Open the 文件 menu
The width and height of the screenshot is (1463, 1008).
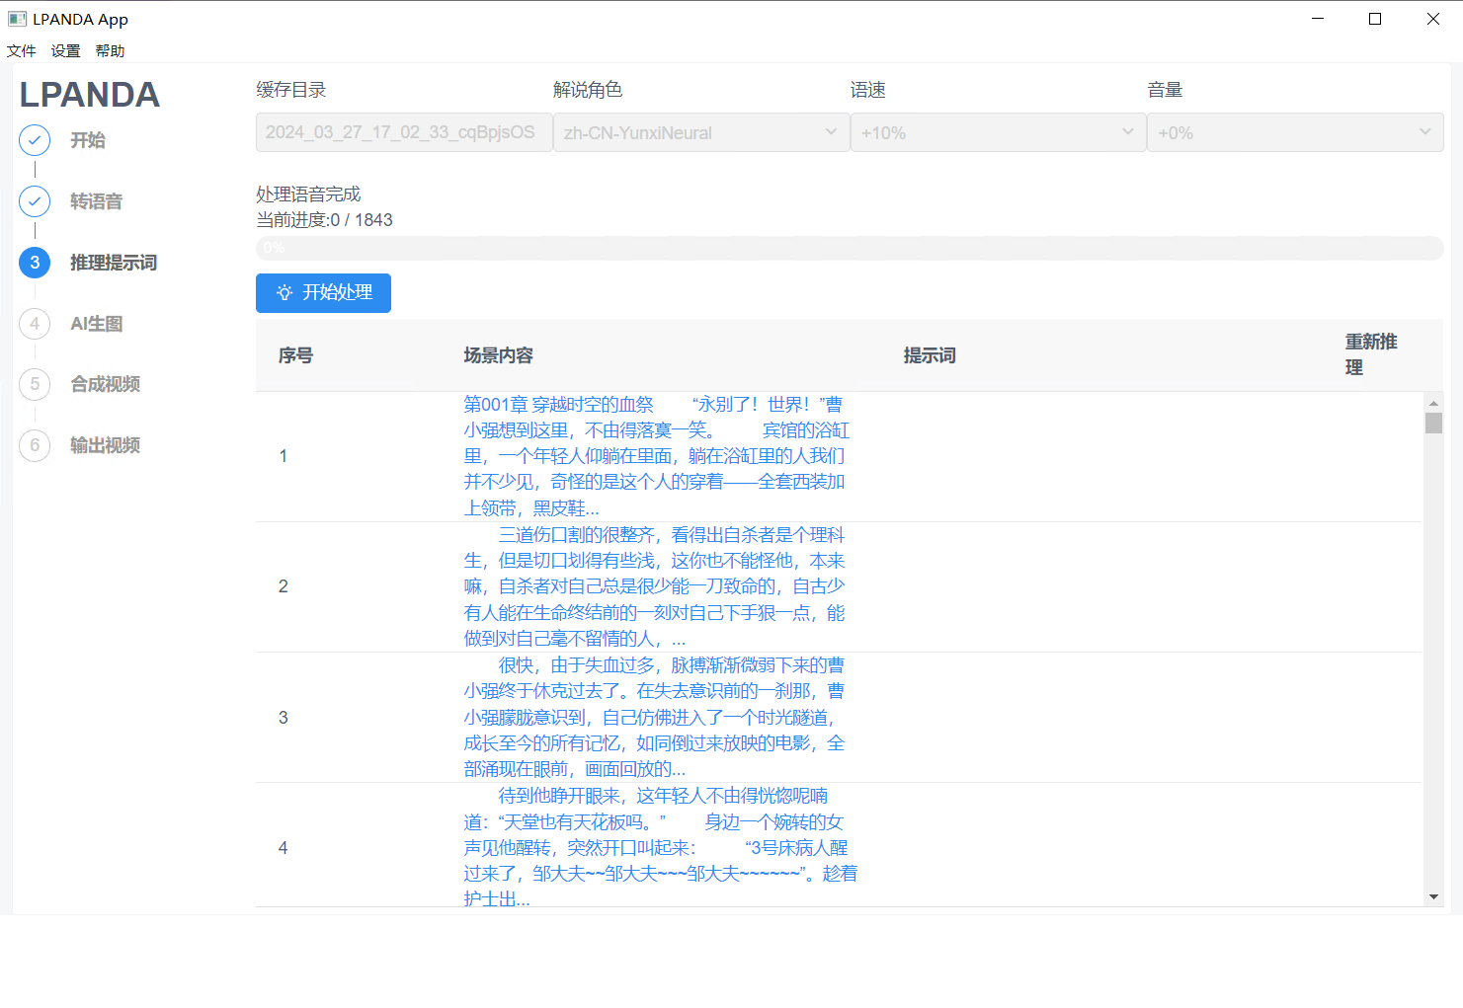click(x=22, y=51)
